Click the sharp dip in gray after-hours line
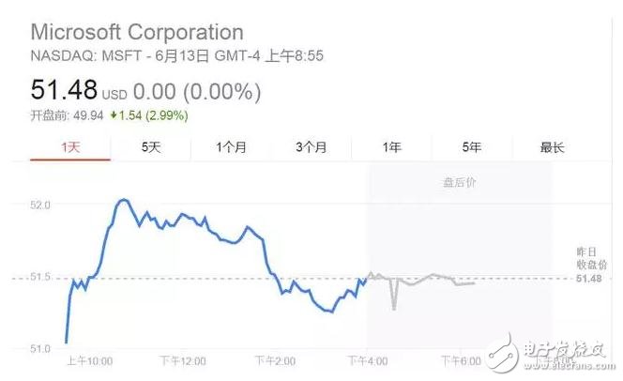 point(394,307)
